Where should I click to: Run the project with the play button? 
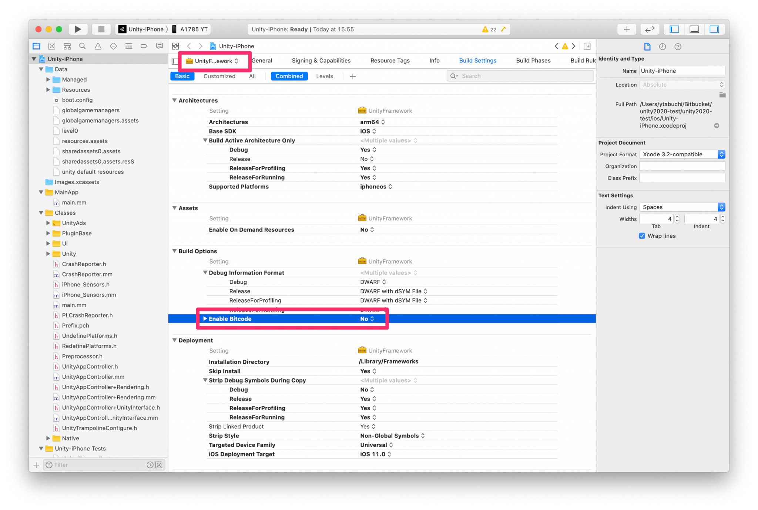[78, 29]
